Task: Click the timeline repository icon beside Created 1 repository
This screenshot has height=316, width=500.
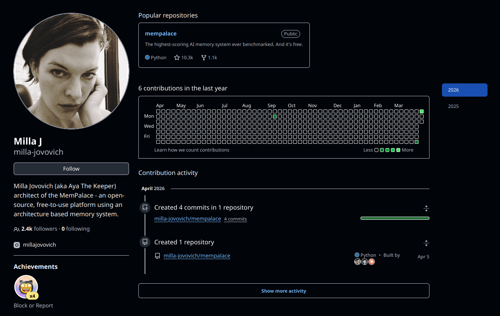Action: click(x=145, y=242)
